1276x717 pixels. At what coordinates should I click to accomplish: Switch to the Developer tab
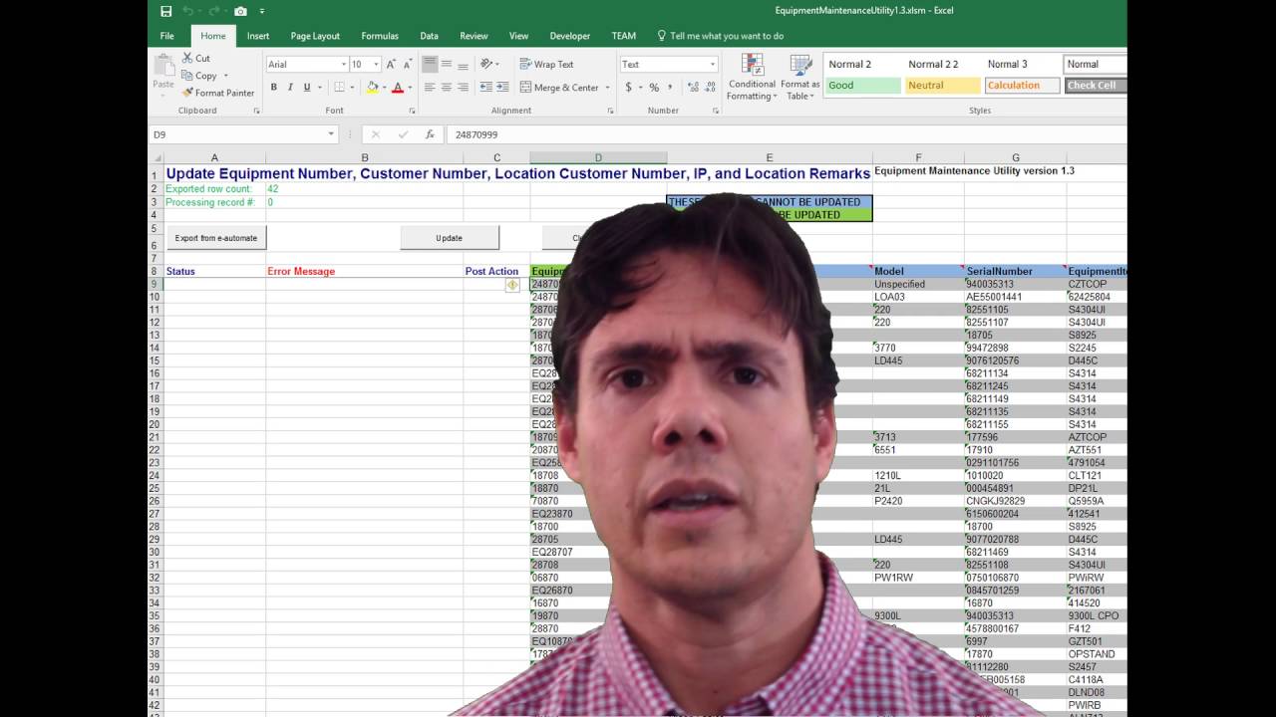[x=570, y=36]
